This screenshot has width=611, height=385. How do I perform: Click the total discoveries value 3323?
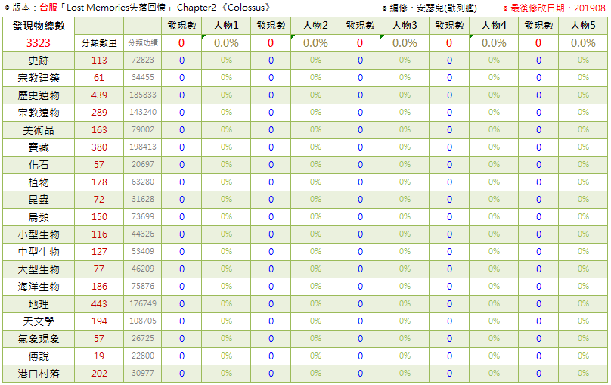coord(38,43)
